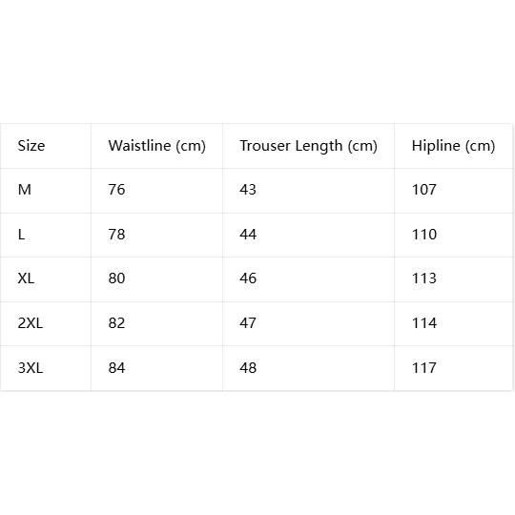Click hipline value 107
This screenshot has height=515, width=515.
pyautogui.click(x=424, y=190)
